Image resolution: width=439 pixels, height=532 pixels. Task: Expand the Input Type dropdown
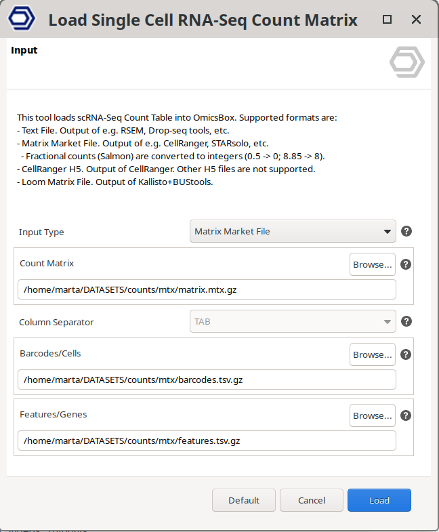click(x=293, y=231)
